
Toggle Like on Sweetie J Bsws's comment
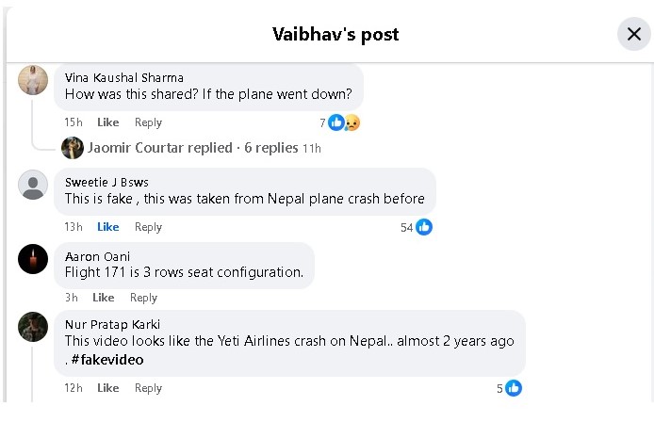coord(107,227)
